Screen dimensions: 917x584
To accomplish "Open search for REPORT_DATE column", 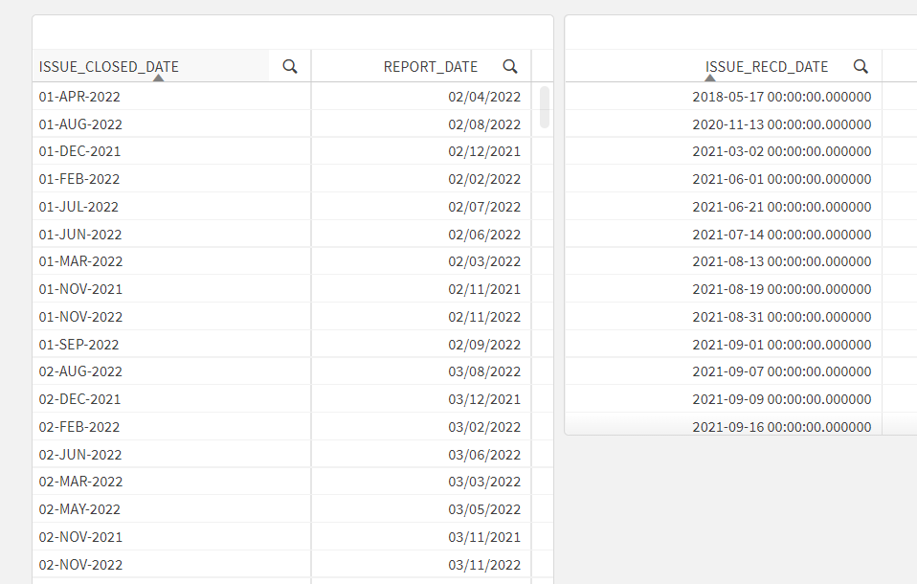I will point(510,66).
